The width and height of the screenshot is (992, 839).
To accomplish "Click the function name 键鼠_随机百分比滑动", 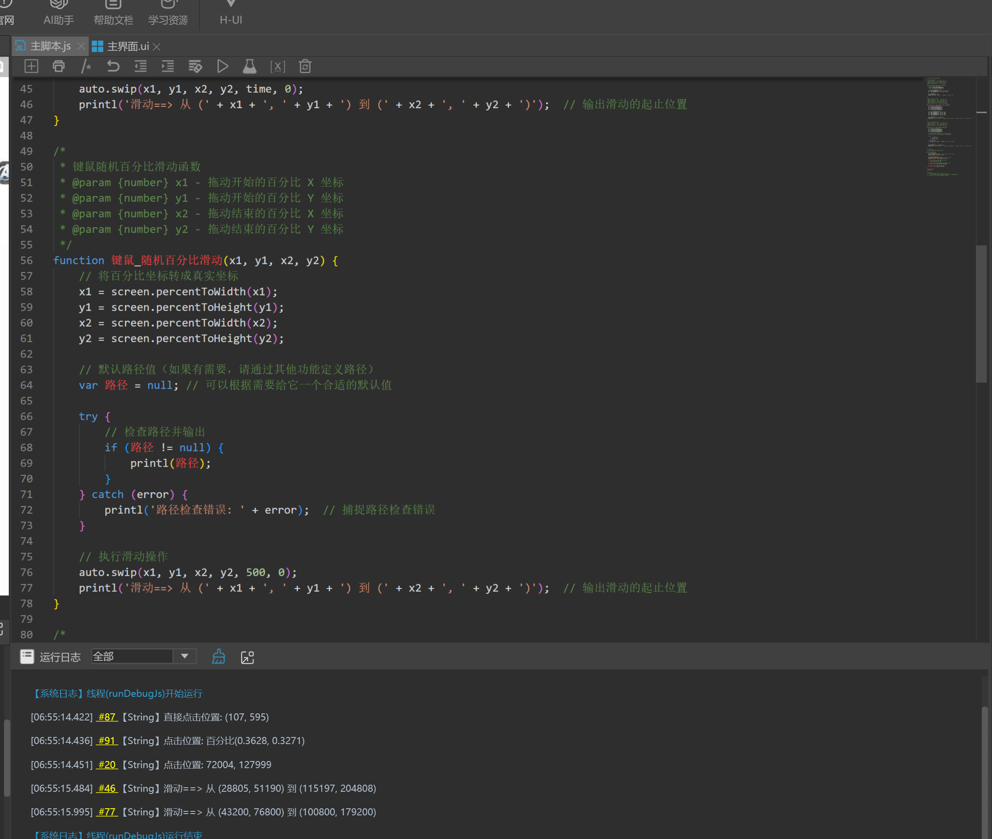I will coord(167,260).
